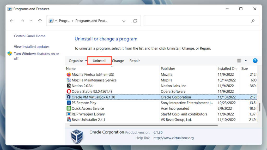The height and width of the screenshot is (150, 267).
Task: Click the window title bar icon
Action: [10, 9]
